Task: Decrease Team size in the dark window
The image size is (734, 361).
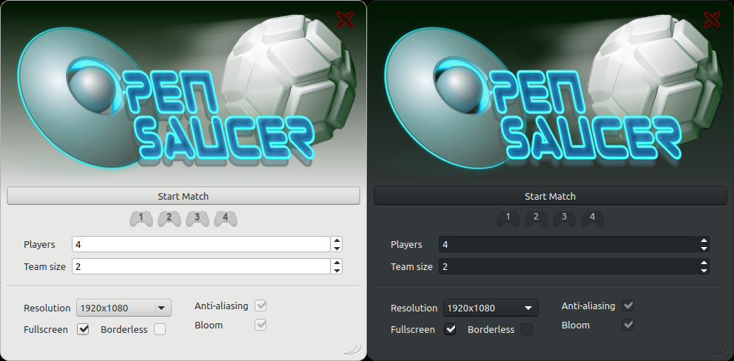Action: pos(704,270)
